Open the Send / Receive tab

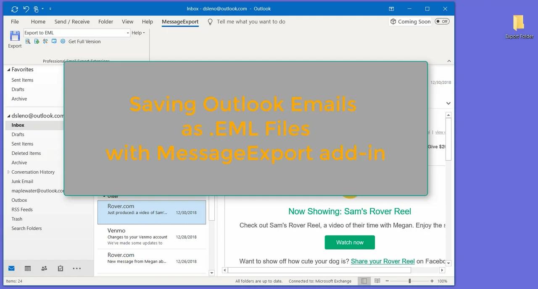72,22
